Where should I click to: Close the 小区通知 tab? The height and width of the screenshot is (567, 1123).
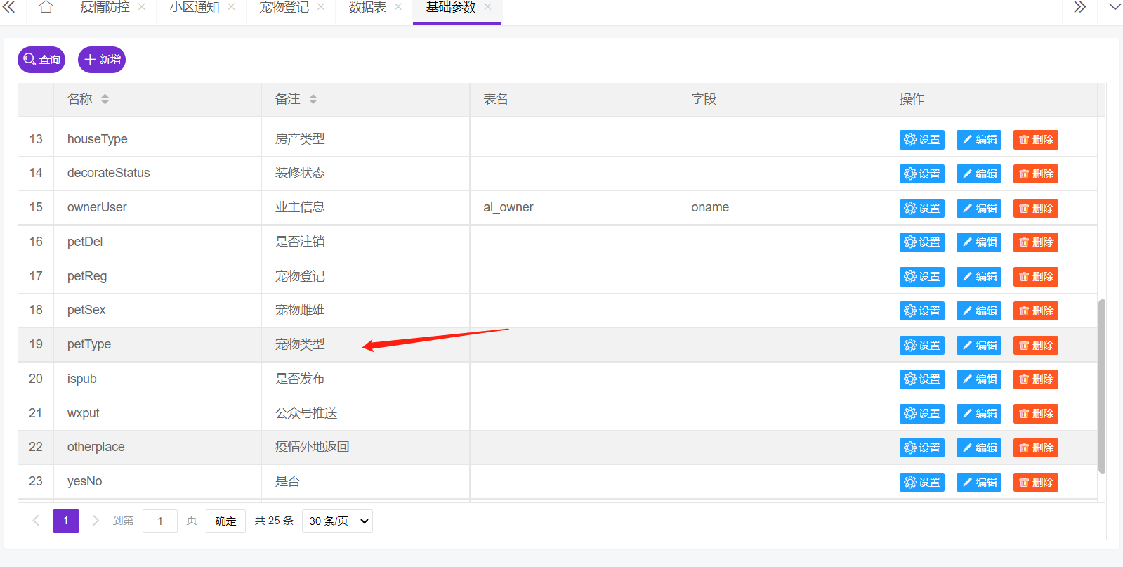pyautogui.click(x=231, y=7)
